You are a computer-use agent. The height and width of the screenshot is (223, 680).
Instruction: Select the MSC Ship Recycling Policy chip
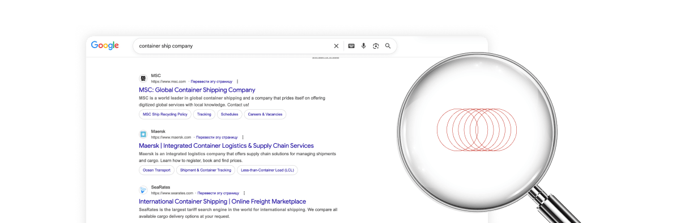pos(165,114)
